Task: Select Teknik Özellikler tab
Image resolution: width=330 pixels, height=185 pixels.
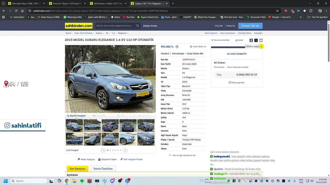Action: click(103, 169)
